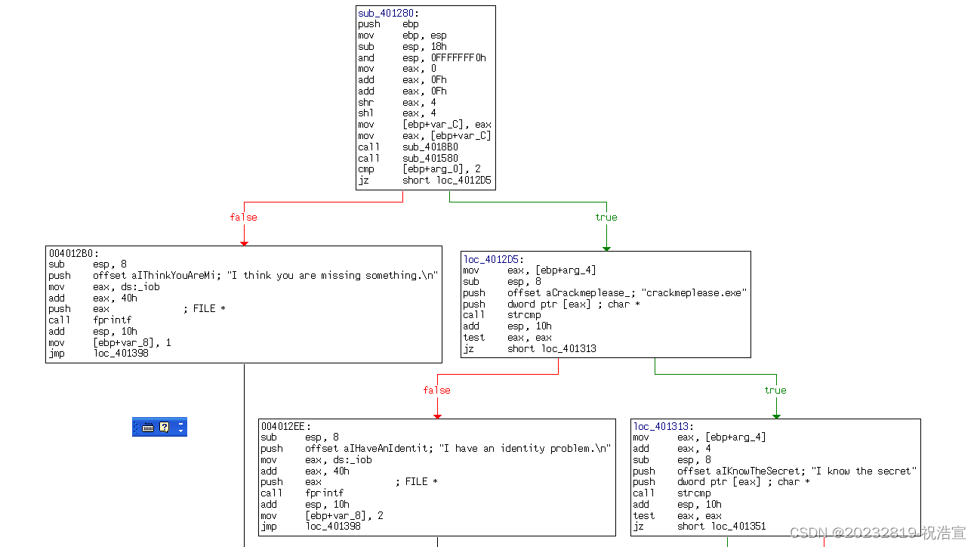Click the '; FILE *' comment in 004012B0

coord(204,309)
